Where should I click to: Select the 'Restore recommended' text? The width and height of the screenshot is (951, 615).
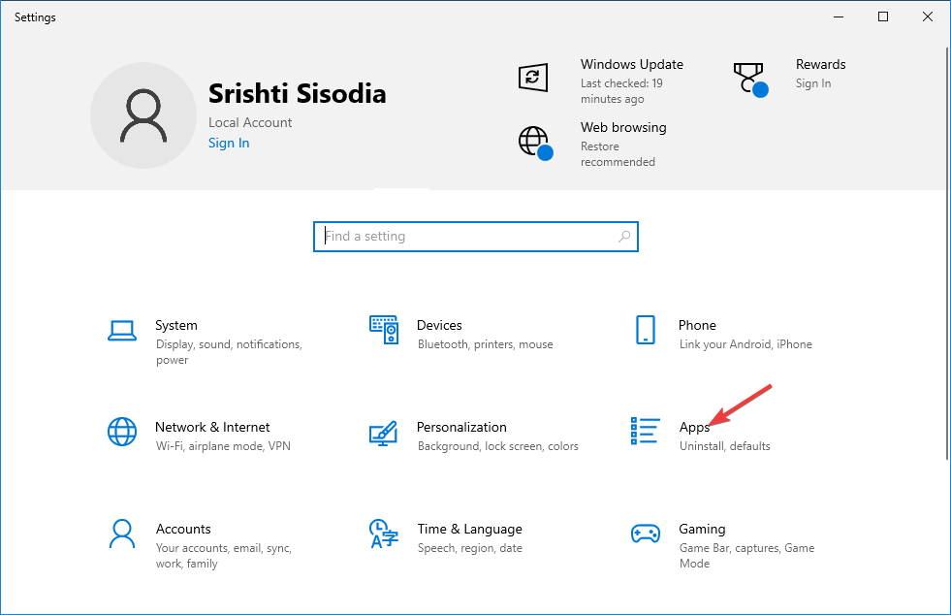(x=618, y=154)
